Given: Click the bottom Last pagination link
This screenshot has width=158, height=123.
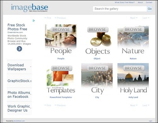Looking at the screenshot, I should pos(146,105).
